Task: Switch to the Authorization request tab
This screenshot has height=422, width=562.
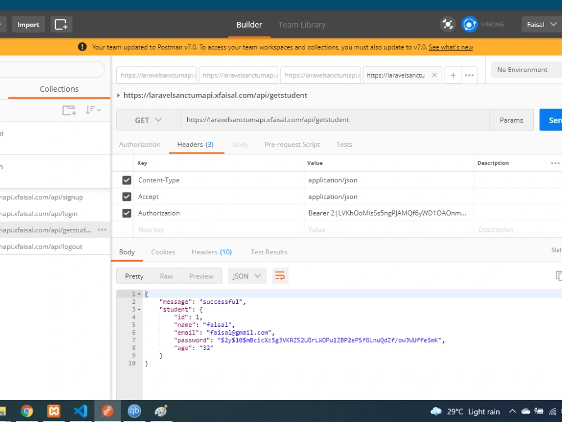Action: click(140, 144)
